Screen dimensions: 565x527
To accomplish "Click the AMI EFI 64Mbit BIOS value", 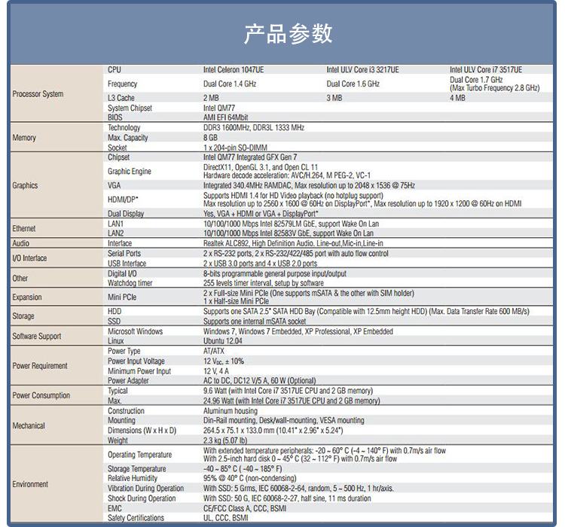I will pos(225,117).
